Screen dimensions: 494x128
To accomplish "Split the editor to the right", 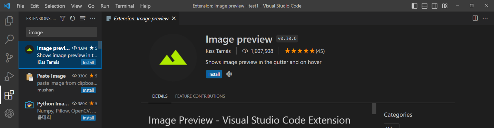I will (475, 18).
